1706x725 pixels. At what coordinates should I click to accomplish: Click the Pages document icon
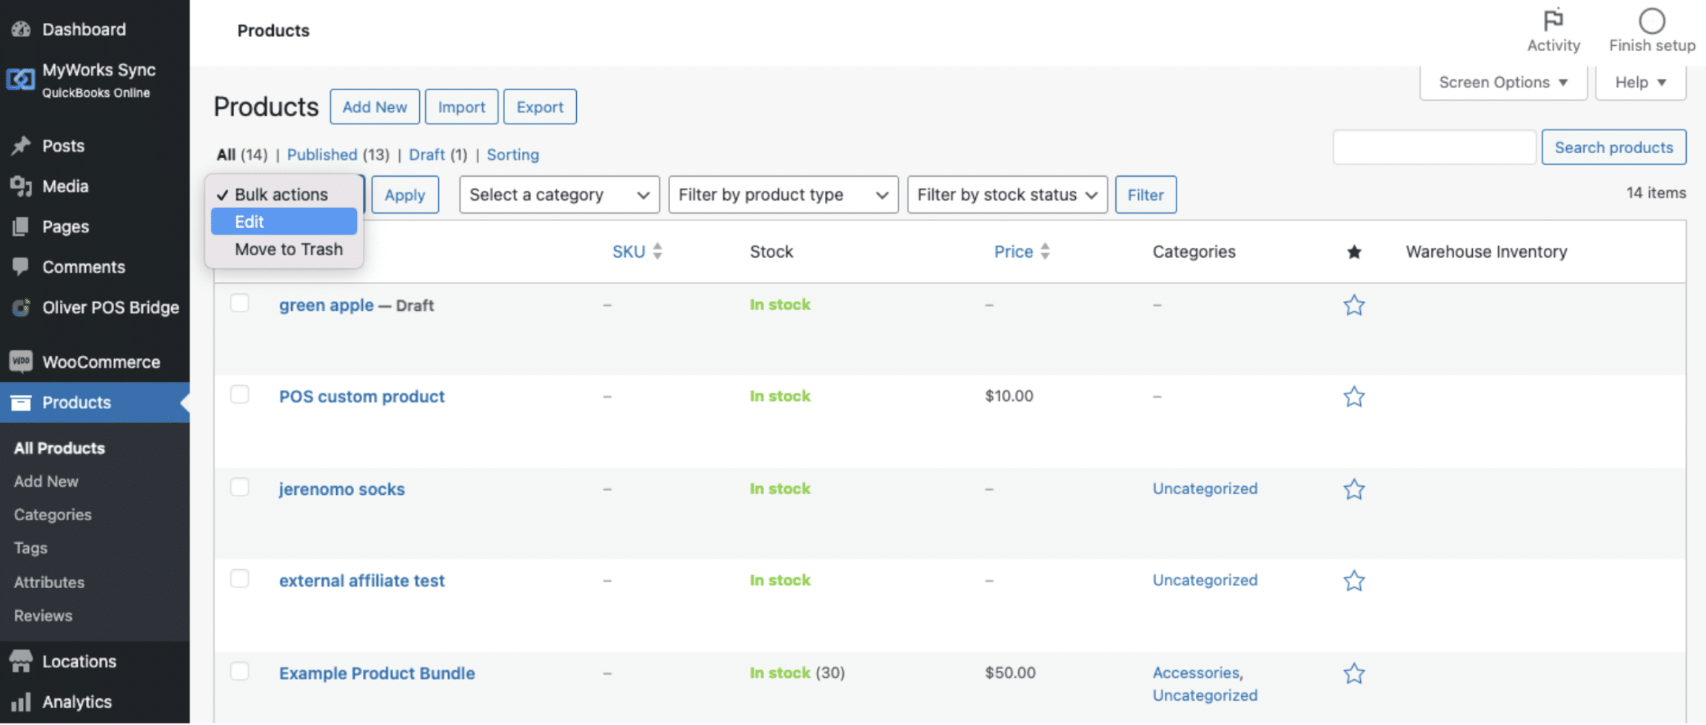point(21,226)
